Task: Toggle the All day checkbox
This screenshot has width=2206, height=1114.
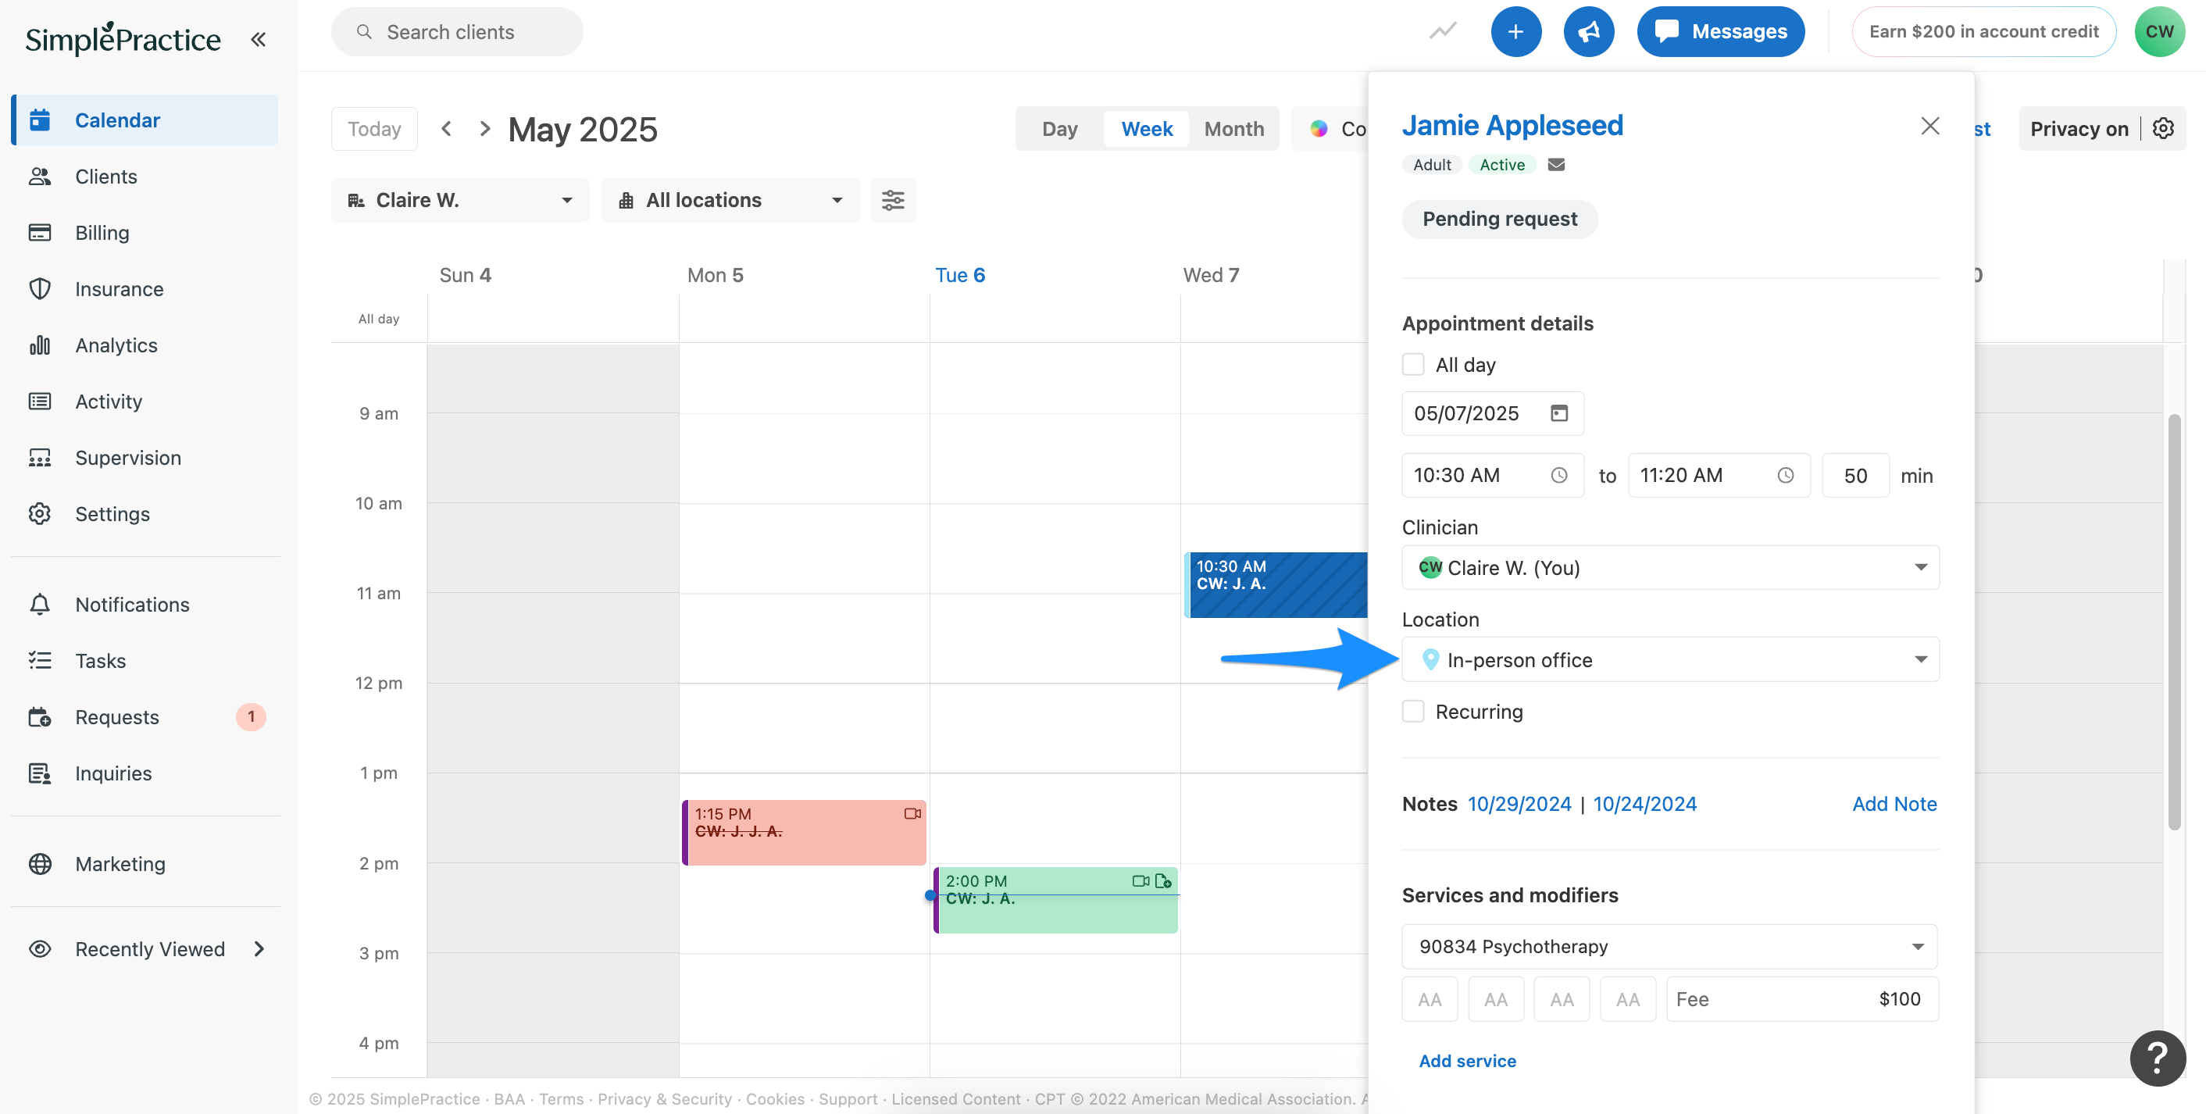Action: tap(1413, 364)
